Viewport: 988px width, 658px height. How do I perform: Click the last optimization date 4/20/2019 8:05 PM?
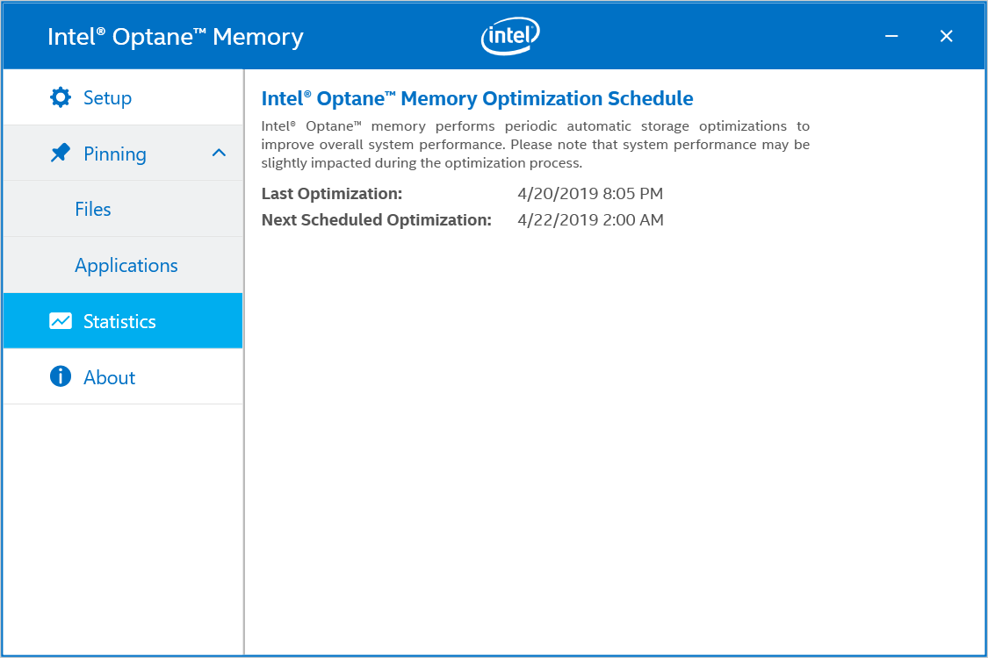[590, 193]
